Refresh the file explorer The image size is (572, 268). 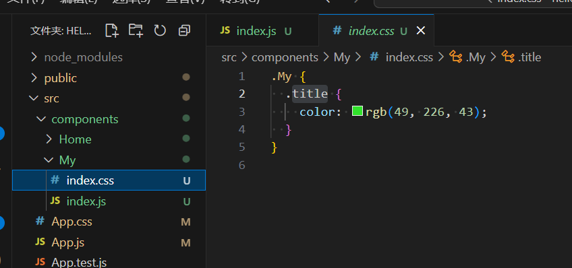click(x=160, y=30)
